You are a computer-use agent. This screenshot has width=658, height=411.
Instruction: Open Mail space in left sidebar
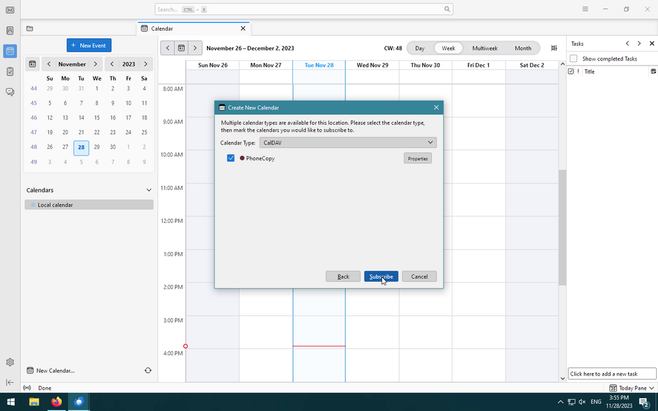point(10,10)
